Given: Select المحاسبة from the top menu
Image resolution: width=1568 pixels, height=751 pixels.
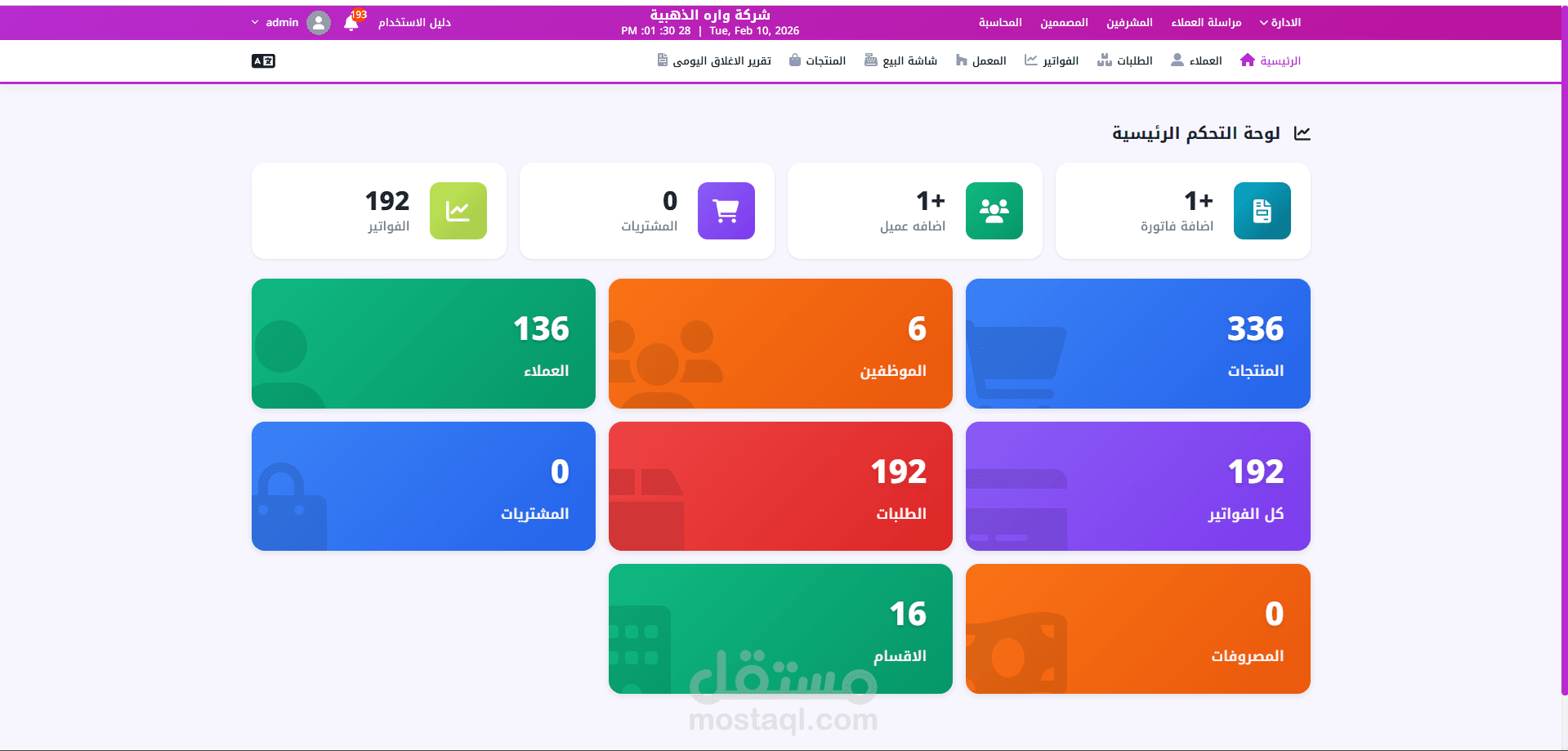Looking at the screenshot, I should pyautogui.click(x=998, y=22).
